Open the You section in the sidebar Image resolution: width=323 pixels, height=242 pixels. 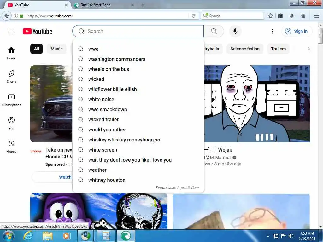coord(11,123)
